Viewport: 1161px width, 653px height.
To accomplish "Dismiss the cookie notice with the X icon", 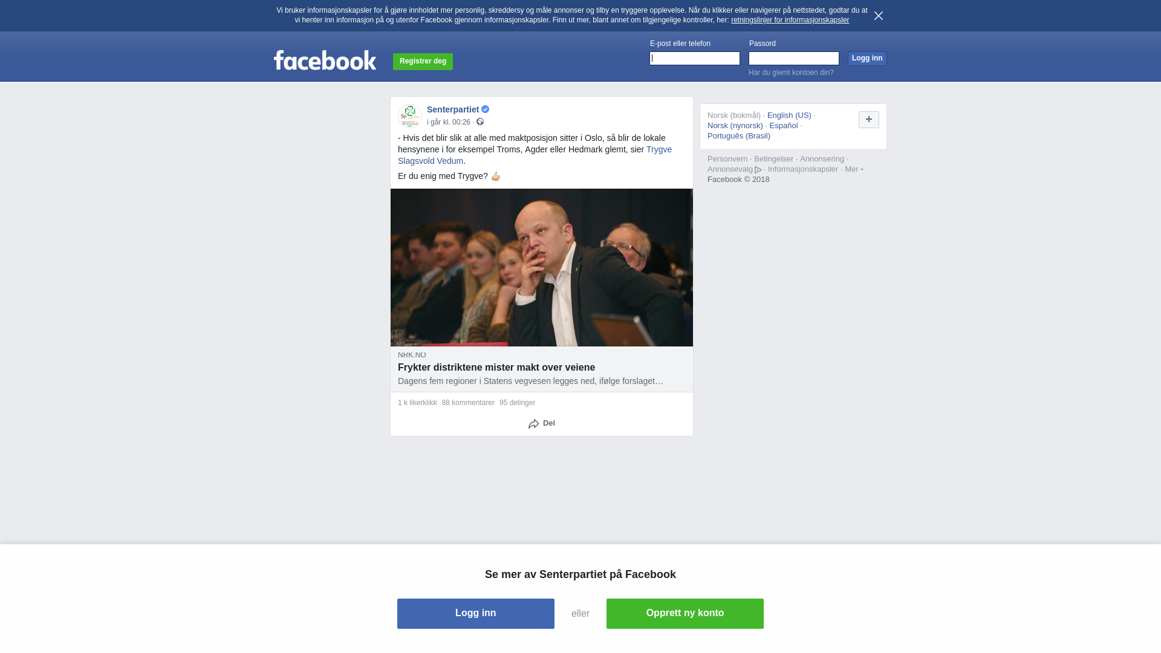I will (878, 16).
